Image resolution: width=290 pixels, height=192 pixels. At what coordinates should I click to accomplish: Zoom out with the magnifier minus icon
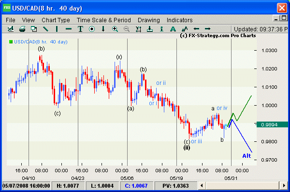(x=127, y=29)
